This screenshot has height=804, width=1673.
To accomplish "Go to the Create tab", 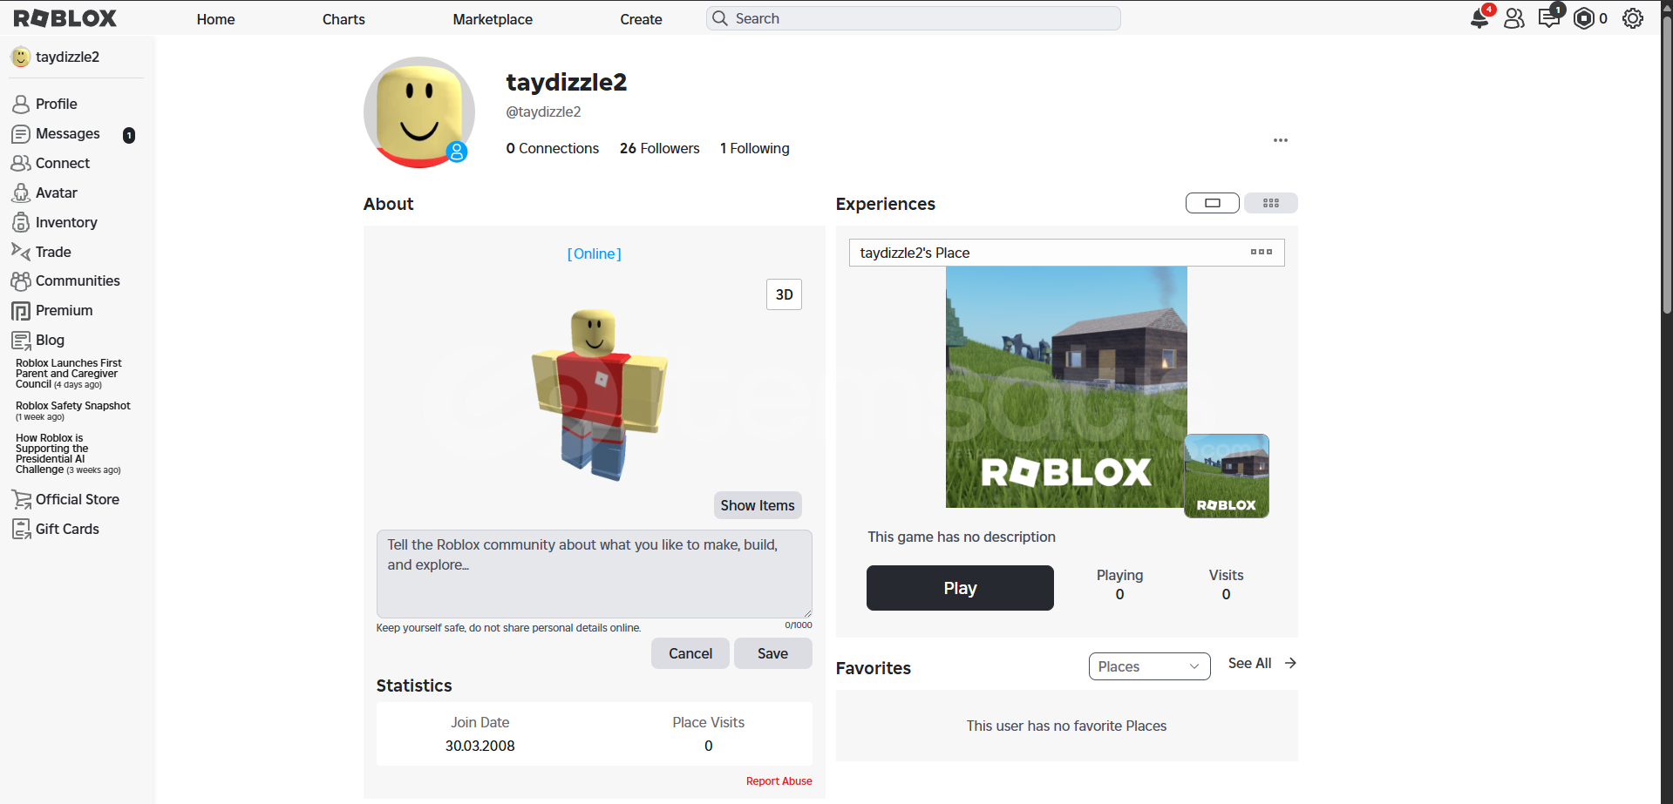I will 642,19.
